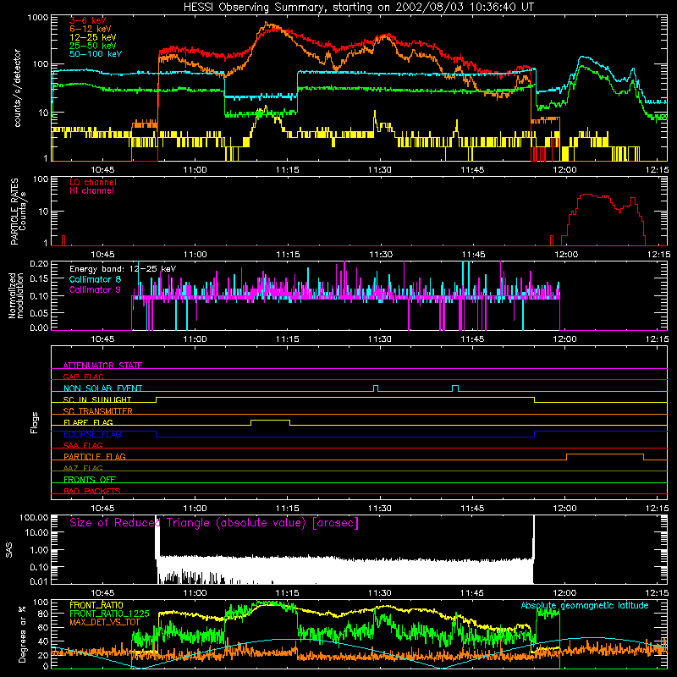
Task: Select the Collimator 9 legend entry
Action: click(x=95, y=289)
